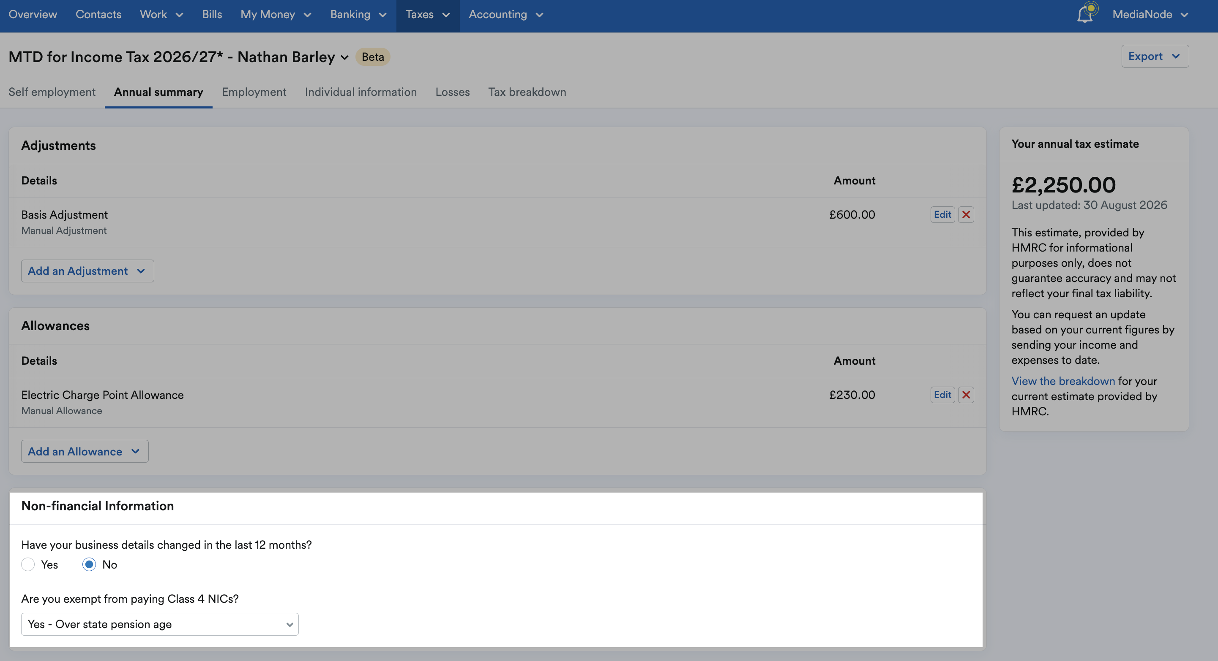Edit the Basis Adjustment entry
Image resolution: width=1218 pixels, height=661 pixels.
[942, 215]
